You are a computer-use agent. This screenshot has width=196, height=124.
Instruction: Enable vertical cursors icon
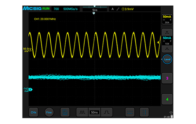(144, 112)
